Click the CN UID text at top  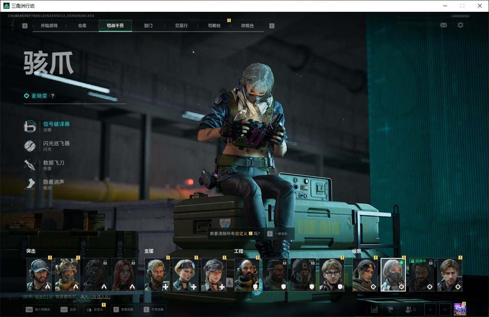click(51, 16)
